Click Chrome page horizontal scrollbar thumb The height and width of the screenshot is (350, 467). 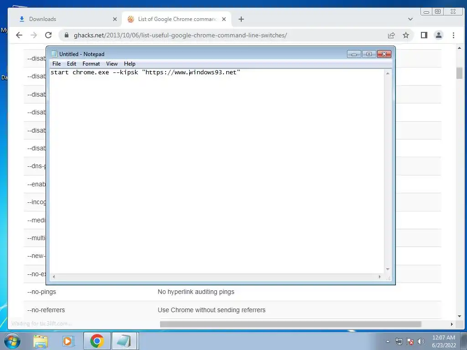point(291,324)
